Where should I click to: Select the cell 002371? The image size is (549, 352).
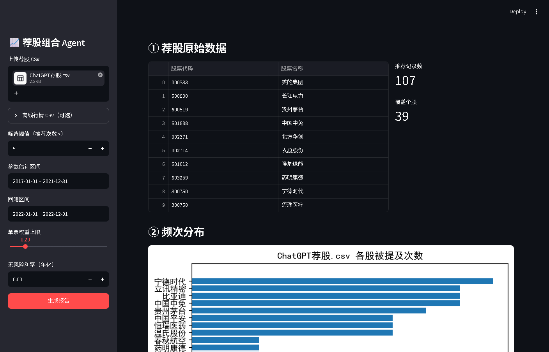(x=223, y=137)
